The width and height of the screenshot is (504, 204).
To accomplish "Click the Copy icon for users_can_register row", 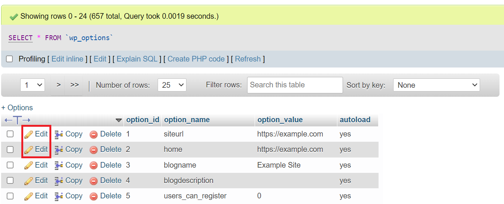I will click(x=59, y=196).
